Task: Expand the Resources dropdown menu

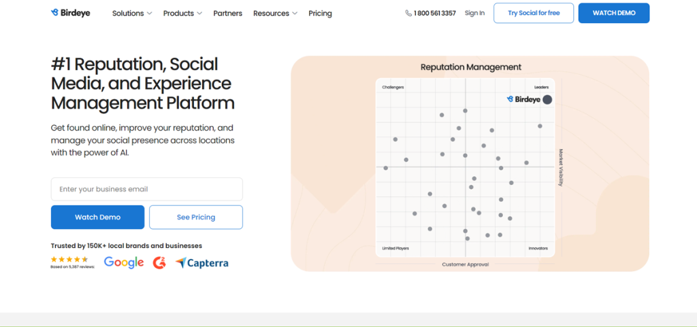Action: tap(275, 13)
